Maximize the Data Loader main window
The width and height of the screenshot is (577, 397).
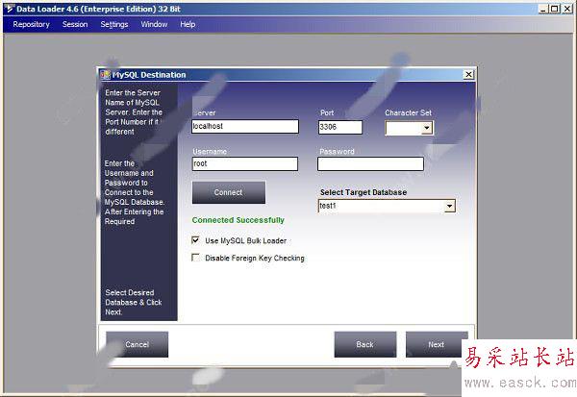pyautogui.click(x=555, y=9)
